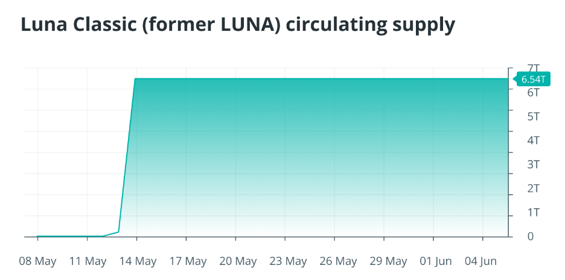Choose the 29 May date label
The width and height of the screenshot is (565, 280).
[x=388, y=261]
